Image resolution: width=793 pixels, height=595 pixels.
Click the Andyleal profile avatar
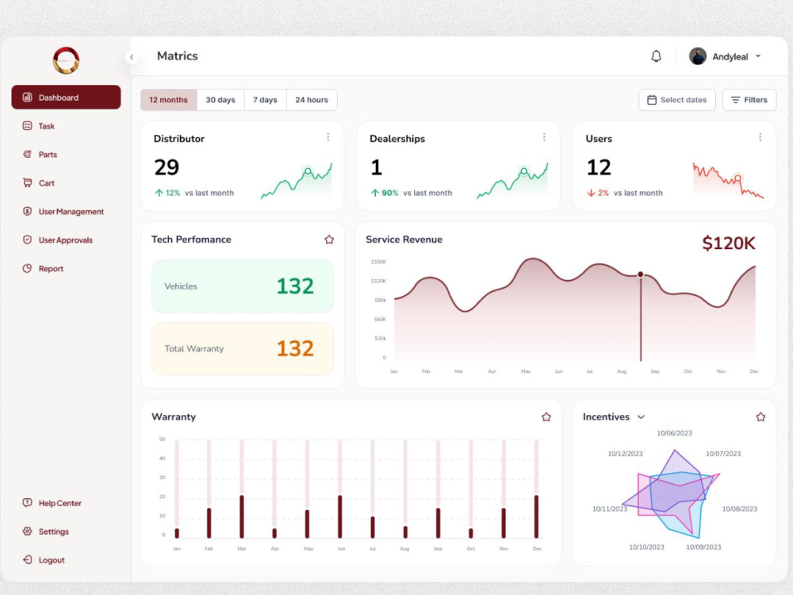tap(698, 56)
